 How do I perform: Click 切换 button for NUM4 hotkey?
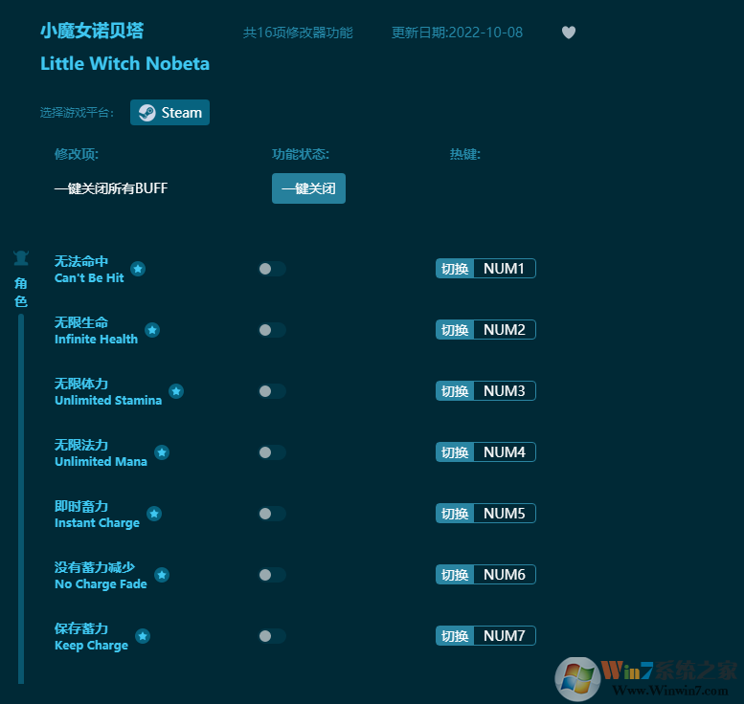[455, 451]
